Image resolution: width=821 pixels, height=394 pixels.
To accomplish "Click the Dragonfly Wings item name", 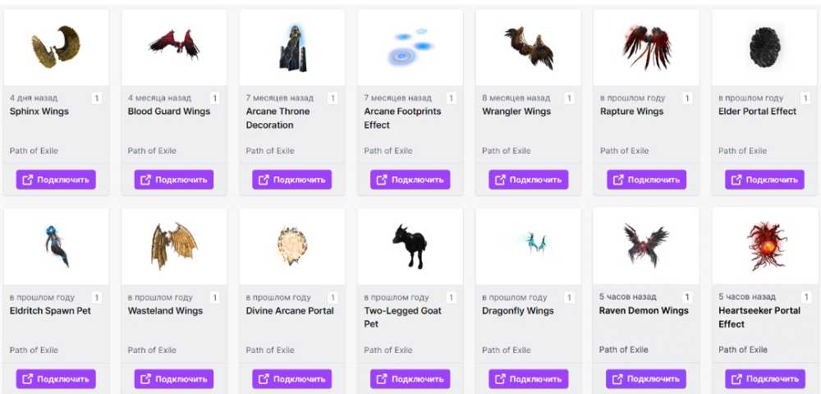I will pos(518,311).
